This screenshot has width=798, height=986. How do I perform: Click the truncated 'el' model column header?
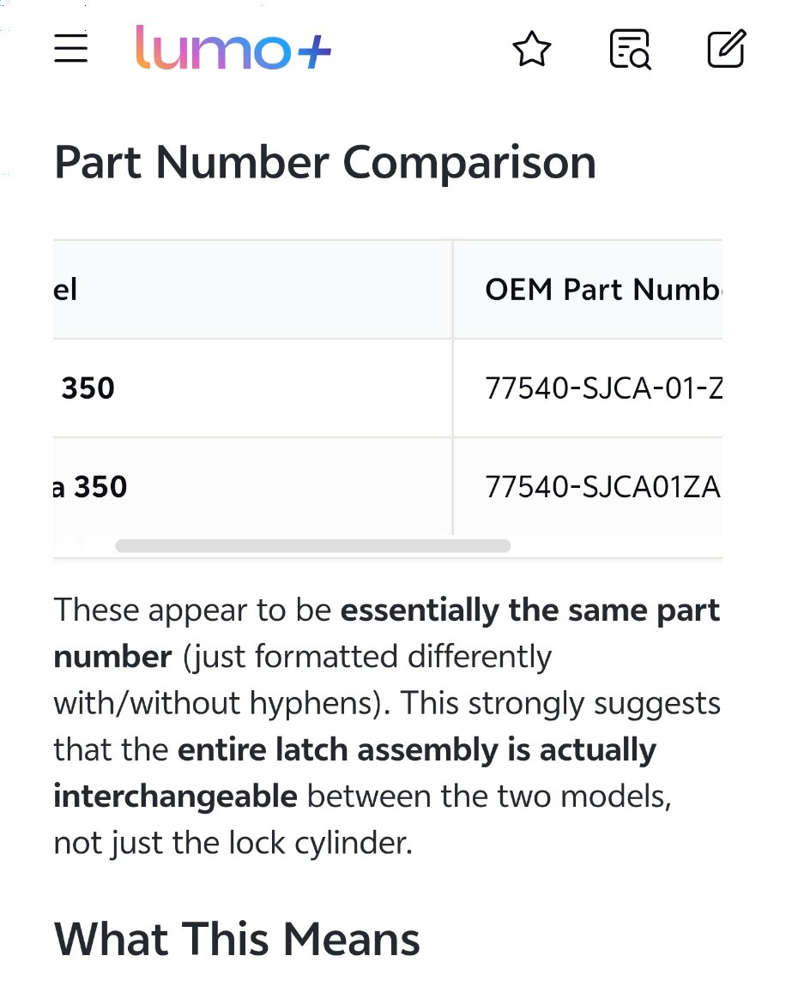pyautogui.click(x=66, y=290)
